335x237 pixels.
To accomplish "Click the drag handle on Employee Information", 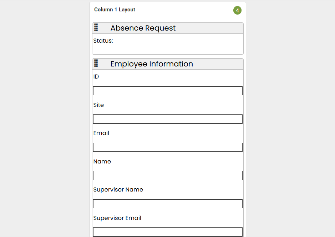I will point(96,63).
